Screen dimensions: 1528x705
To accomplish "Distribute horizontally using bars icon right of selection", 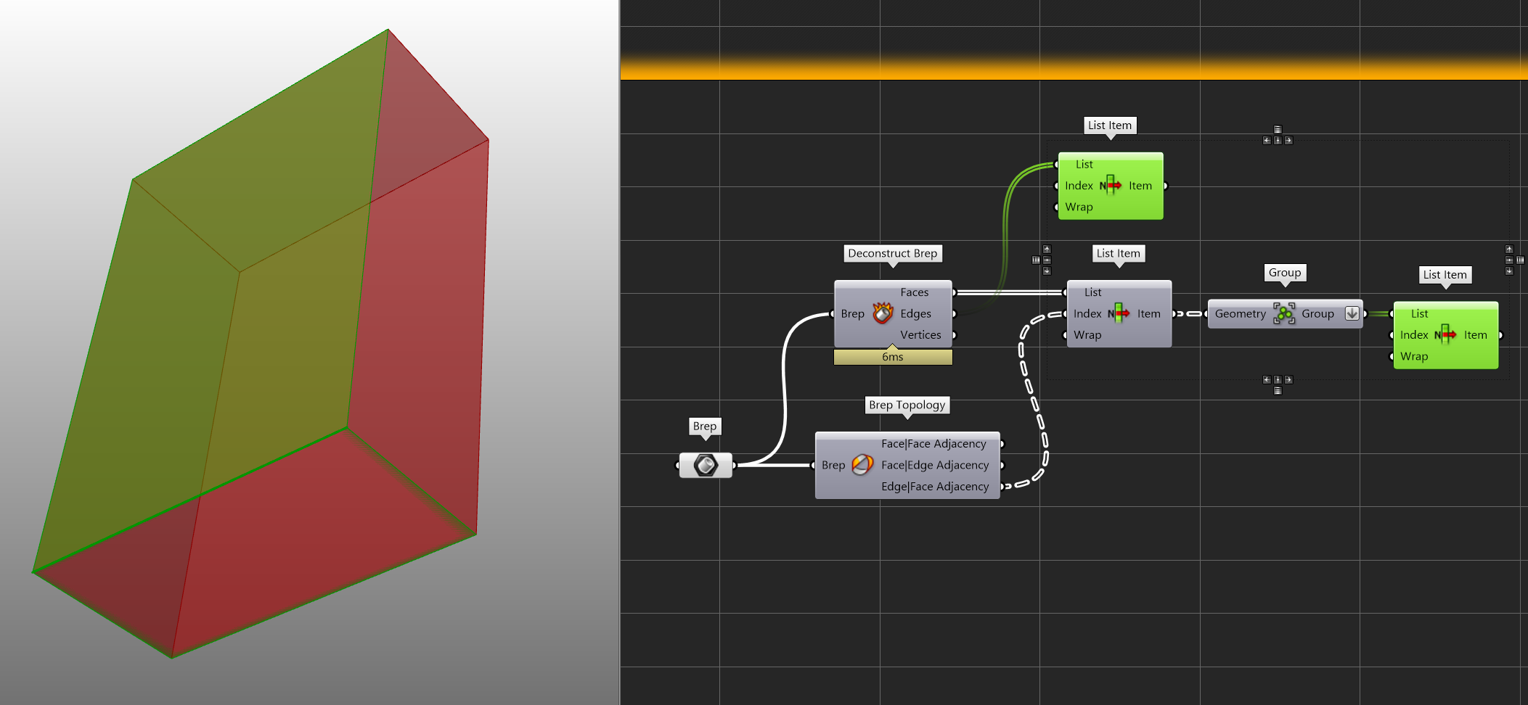I will click(1520, 260).
